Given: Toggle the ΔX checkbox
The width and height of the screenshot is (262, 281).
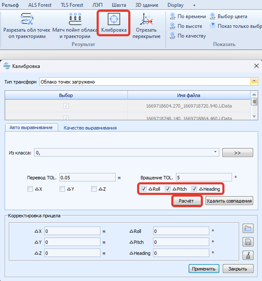Looking at the screenshot, I should pos(30,189).
